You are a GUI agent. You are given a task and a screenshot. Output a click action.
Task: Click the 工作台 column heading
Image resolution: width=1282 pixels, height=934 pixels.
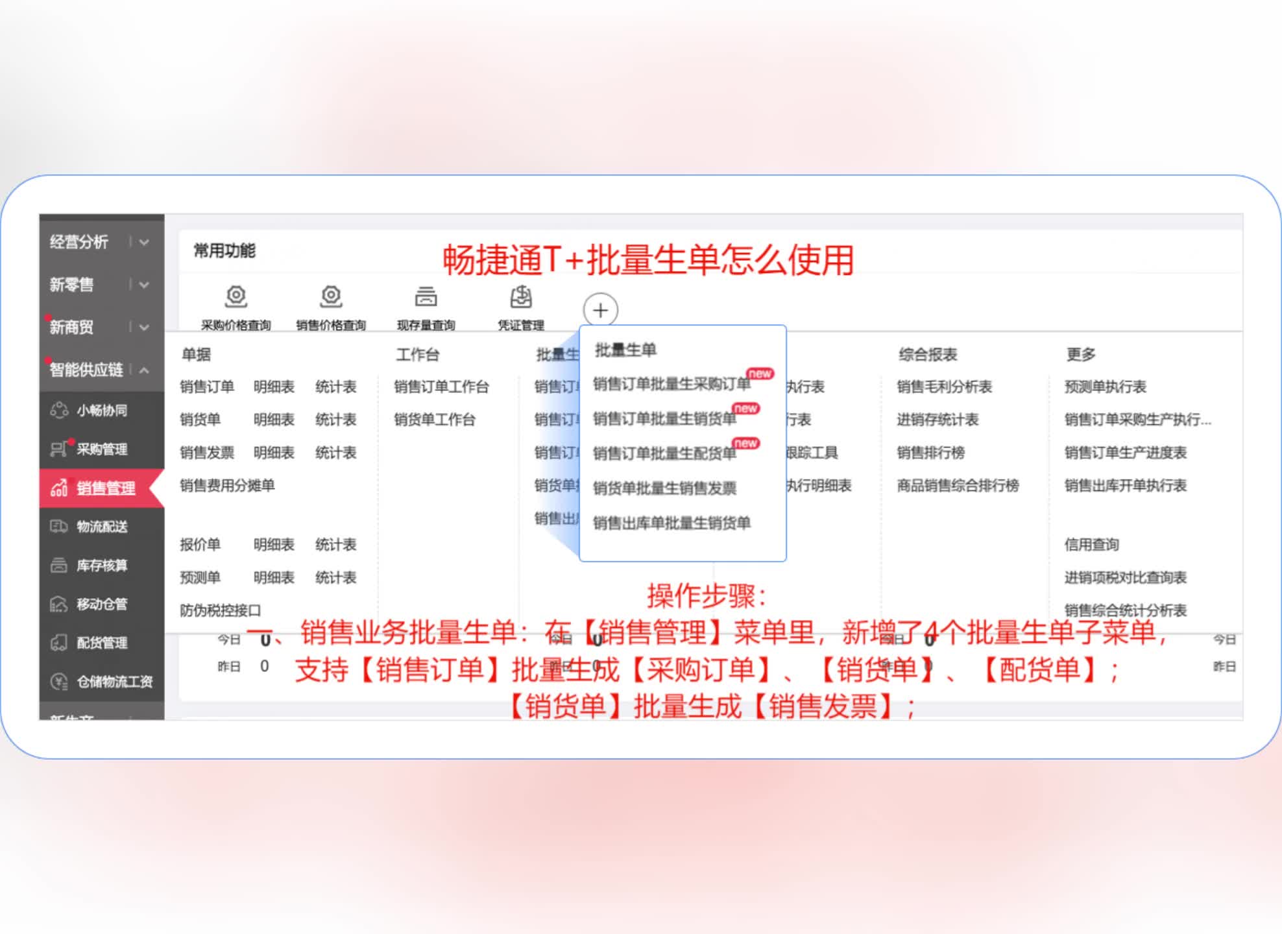point(418,354)
